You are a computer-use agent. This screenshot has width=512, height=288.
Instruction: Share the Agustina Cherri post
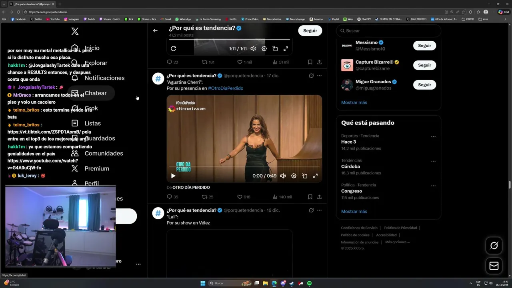click(319, 197)
